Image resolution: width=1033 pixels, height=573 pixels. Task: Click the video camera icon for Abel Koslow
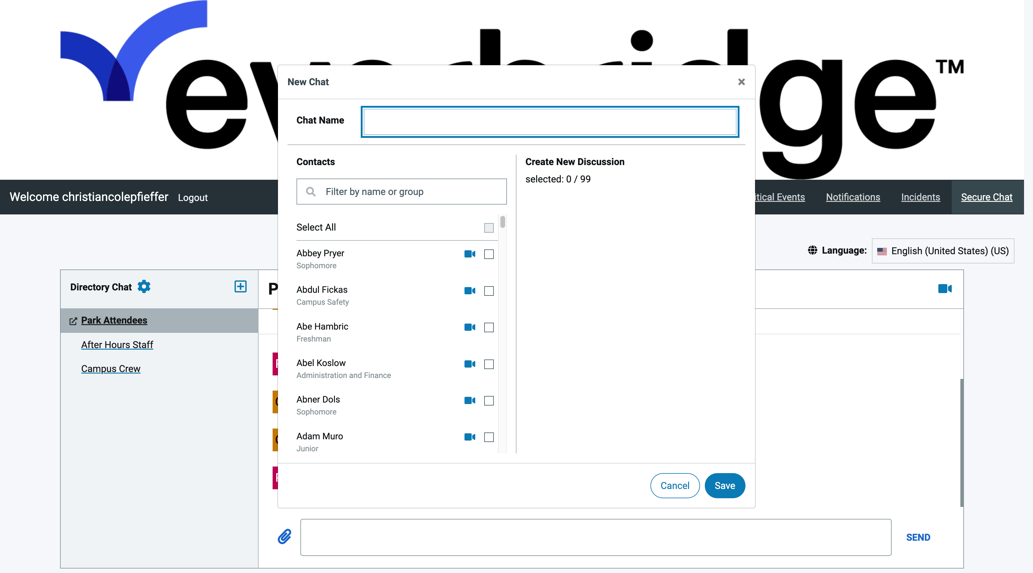point(470,363)
